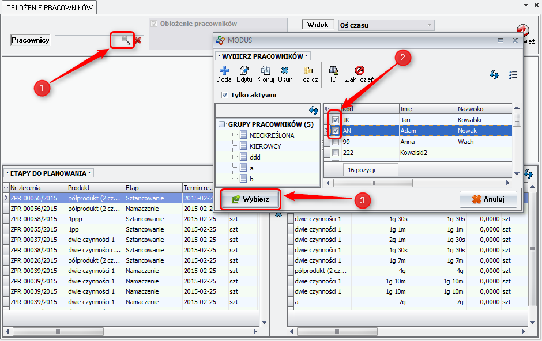
Task: Toggle the Tylko aktywni checkbox
Action: (x=225, y=95)
